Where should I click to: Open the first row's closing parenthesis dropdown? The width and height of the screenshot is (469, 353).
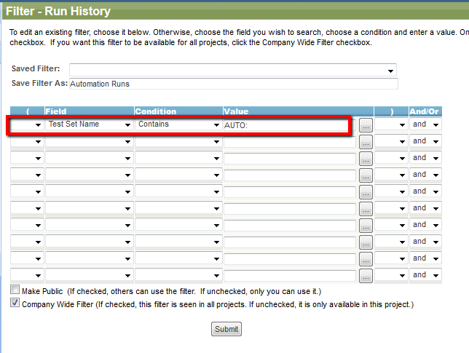391,124
